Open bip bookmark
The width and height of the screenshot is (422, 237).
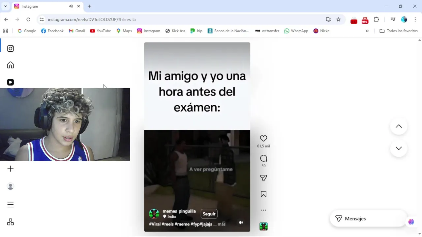pos(196,31)
